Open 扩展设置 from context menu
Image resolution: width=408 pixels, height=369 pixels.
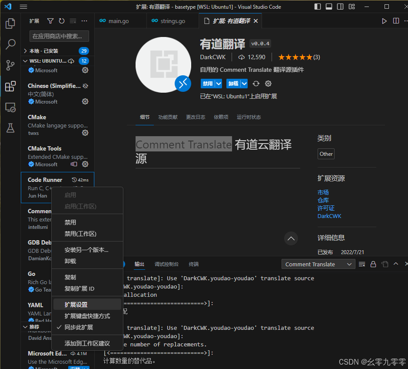(x=87, y=305)
